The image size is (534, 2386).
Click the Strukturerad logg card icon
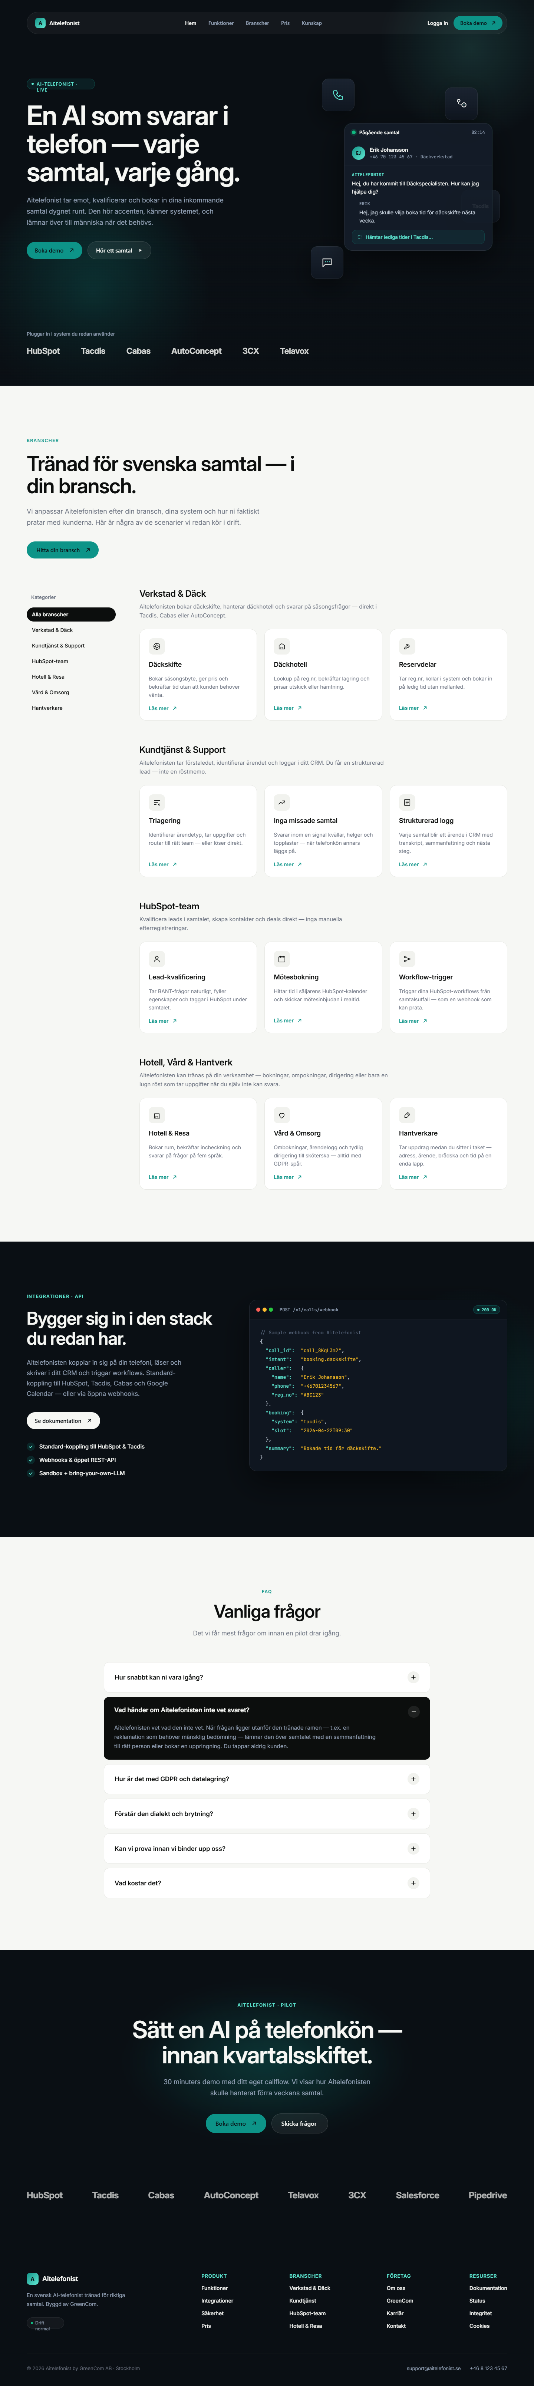pos(407,802)
